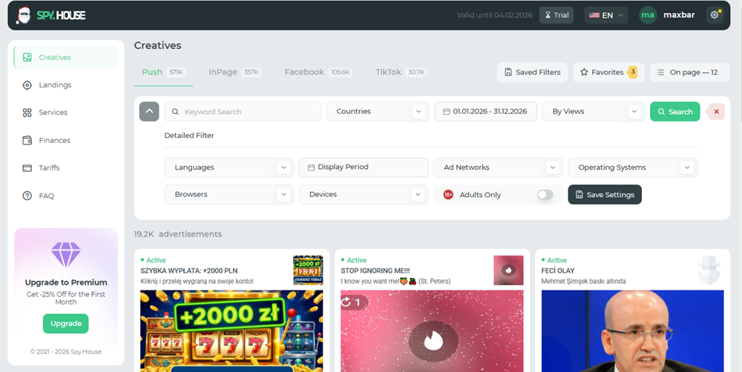Open the By Views sort dropdown

coord(594,112)
